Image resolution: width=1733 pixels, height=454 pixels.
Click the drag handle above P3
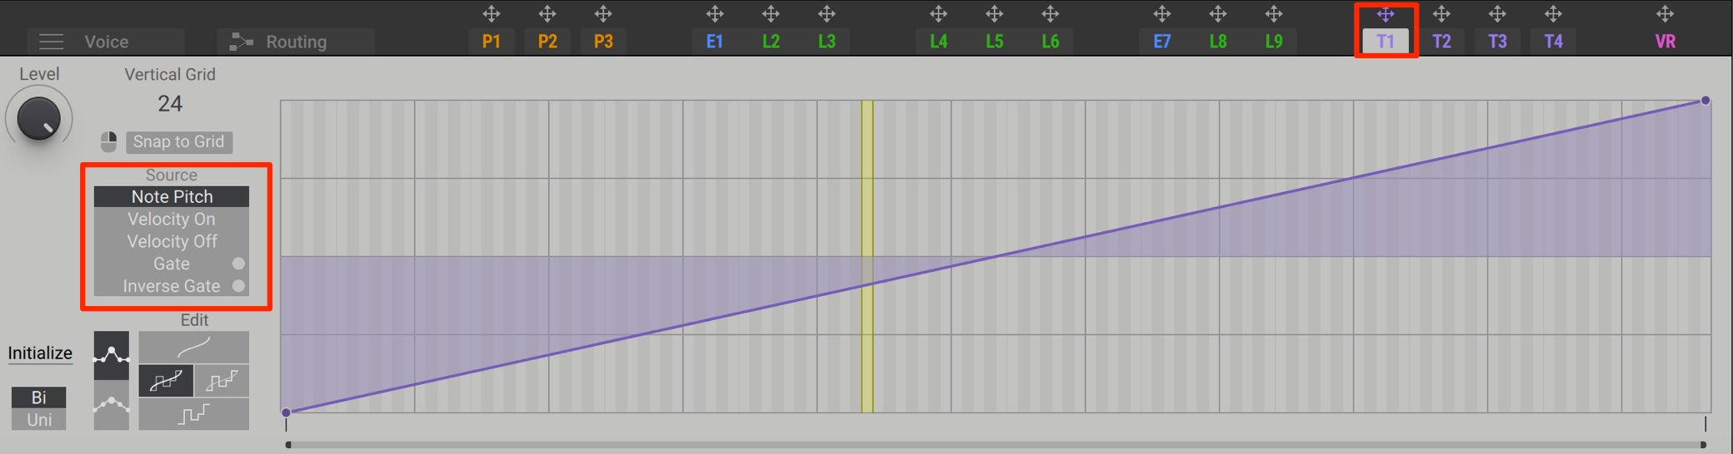tap(603, 13)
